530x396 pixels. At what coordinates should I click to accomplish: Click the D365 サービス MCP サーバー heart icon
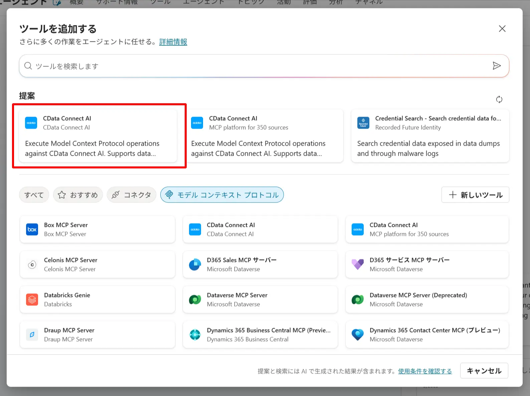tap(358, 265)
